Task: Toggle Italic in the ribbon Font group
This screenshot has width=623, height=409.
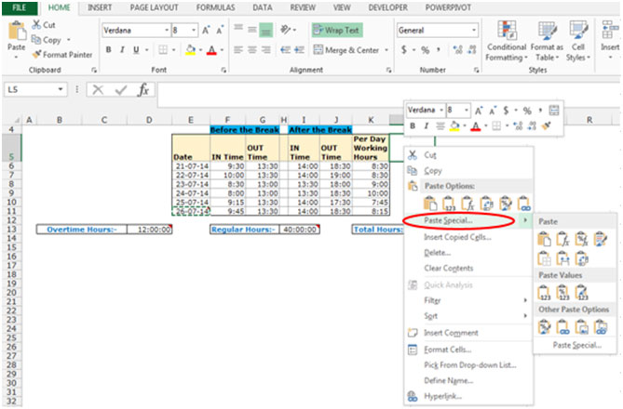Action: click(122, 49)
